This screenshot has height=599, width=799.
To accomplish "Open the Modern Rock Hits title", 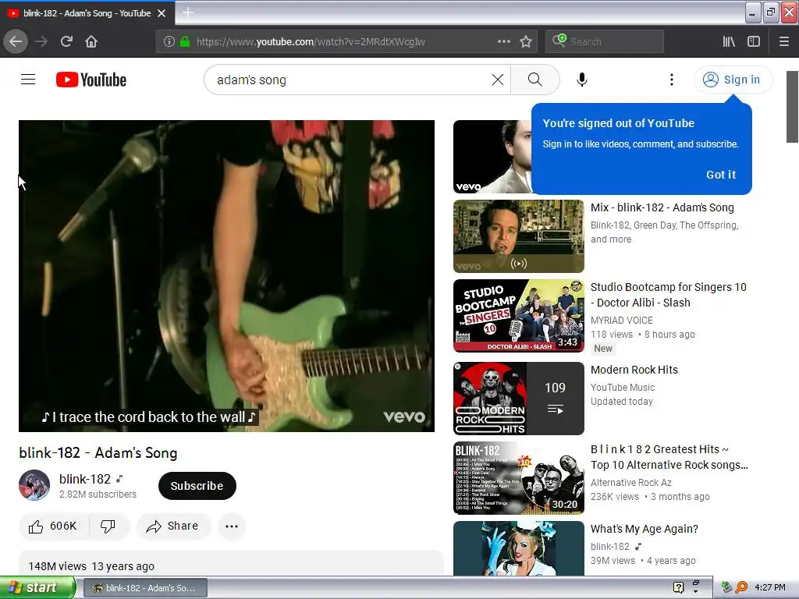I will (634, 370).
